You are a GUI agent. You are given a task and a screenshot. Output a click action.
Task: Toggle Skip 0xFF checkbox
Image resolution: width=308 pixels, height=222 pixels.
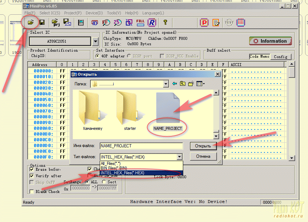(x=32, y=182)
